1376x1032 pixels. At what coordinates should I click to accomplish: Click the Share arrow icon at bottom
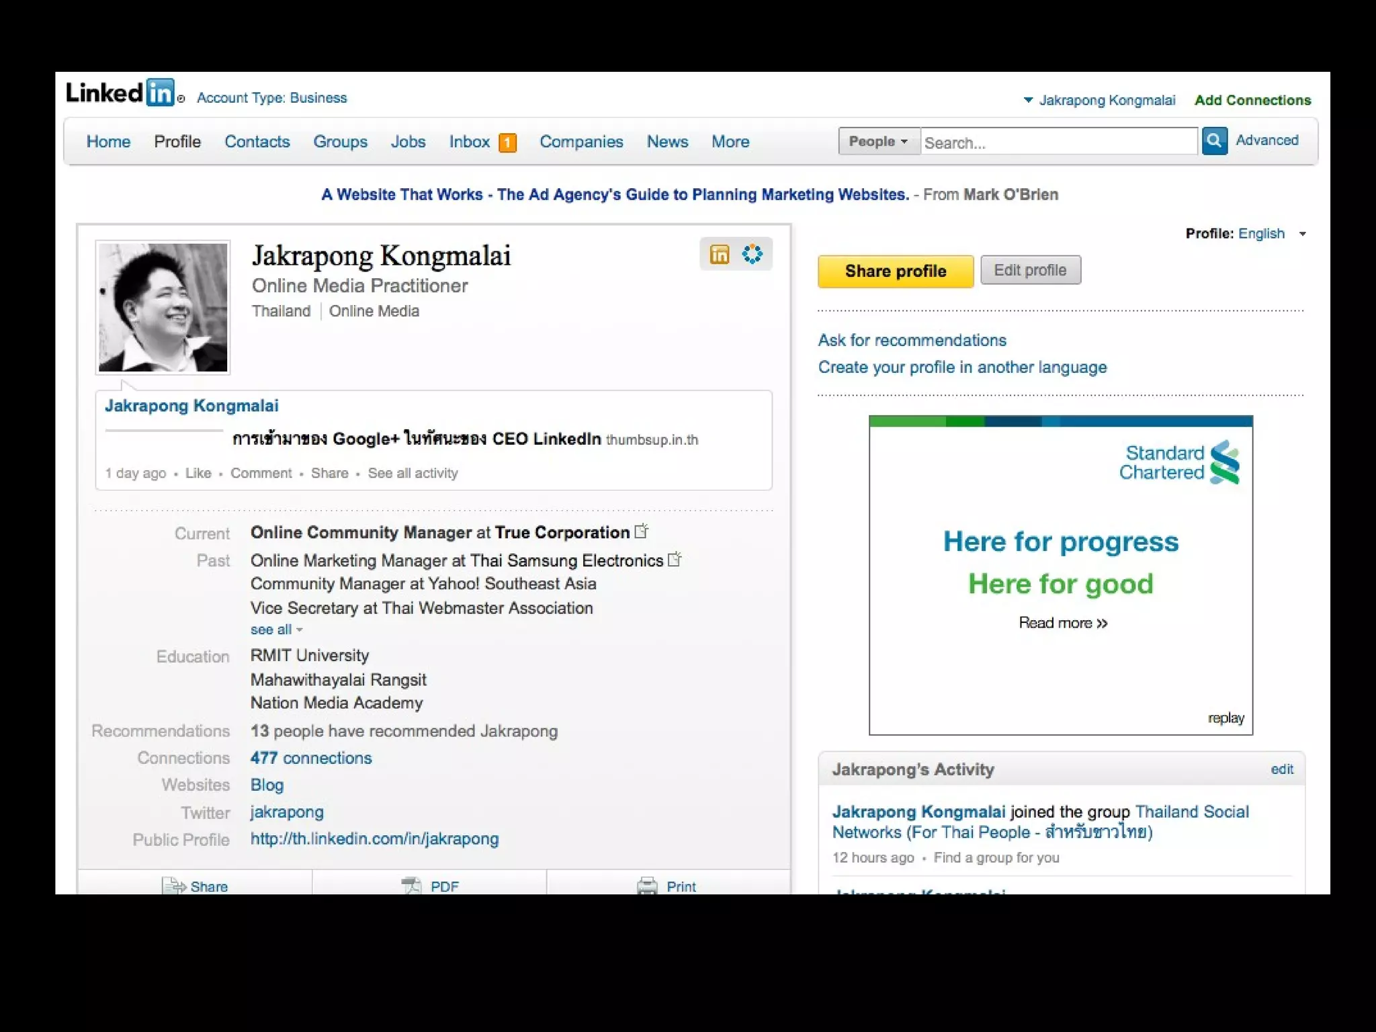pos(174,886)
